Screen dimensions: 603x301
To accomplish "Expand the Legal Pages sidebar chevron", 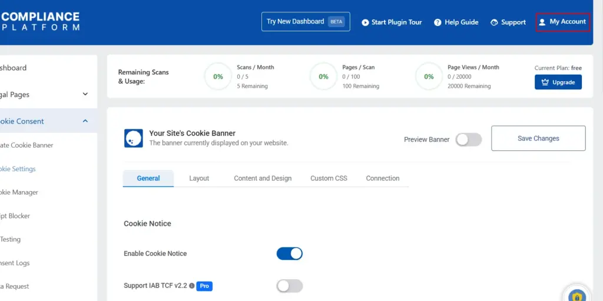I will (x=85, y=94).
